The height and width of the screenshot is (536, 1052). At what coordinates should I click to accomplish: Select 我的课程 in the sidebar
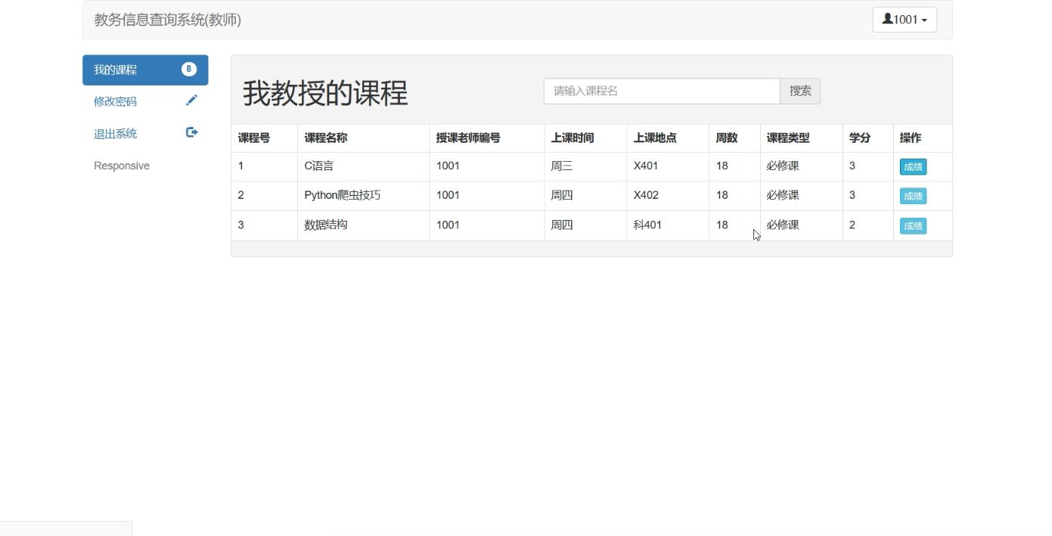[x=145, y=70]
